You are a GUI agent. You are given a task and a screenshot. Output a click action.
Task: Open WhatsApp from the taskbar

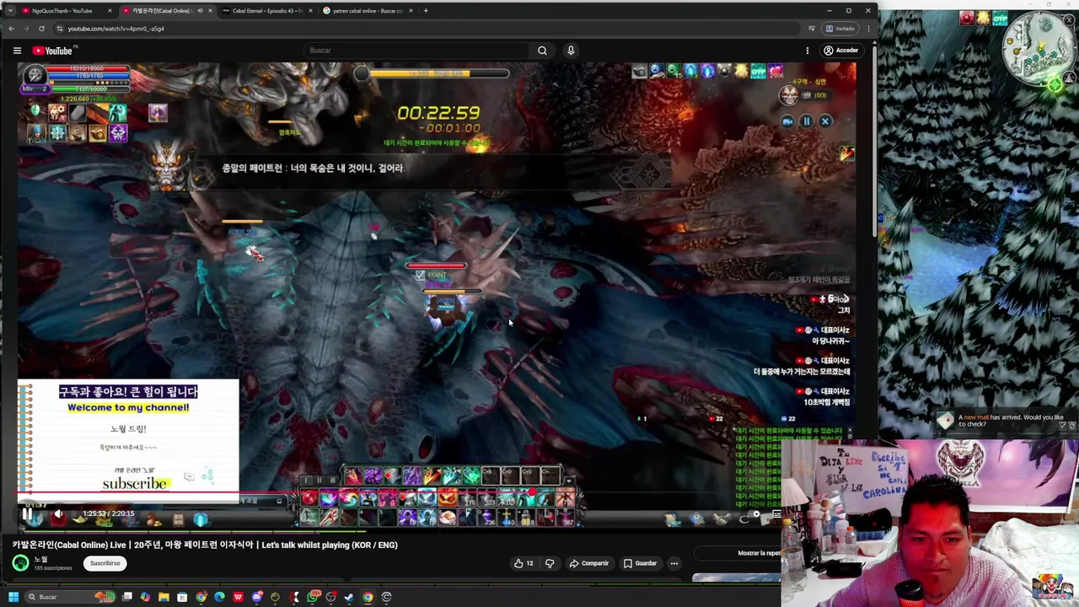point(313,597)
